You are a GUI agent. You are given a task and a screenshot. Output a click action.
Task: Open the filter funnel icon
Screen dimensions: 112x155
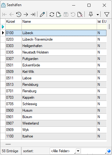[107, 14]
